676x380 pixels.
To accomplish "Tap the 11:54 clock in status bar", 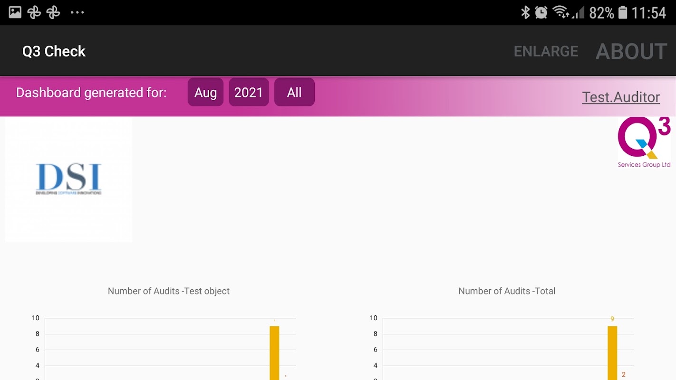I will [x=649, y=12].
